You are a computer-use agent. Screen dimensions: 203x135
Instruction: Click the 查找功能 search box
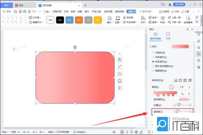(146, 11)
